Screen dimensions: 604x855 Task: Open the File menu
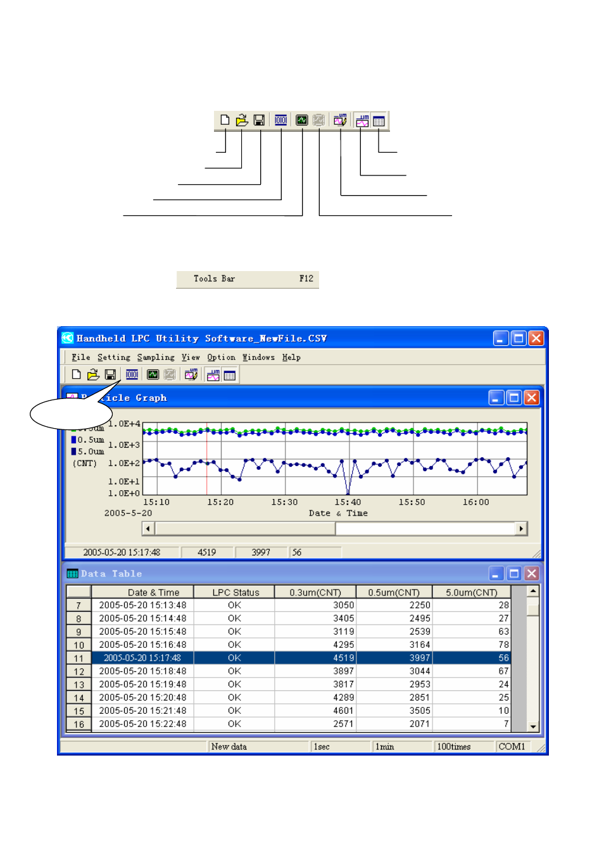(x=81, y=357)
